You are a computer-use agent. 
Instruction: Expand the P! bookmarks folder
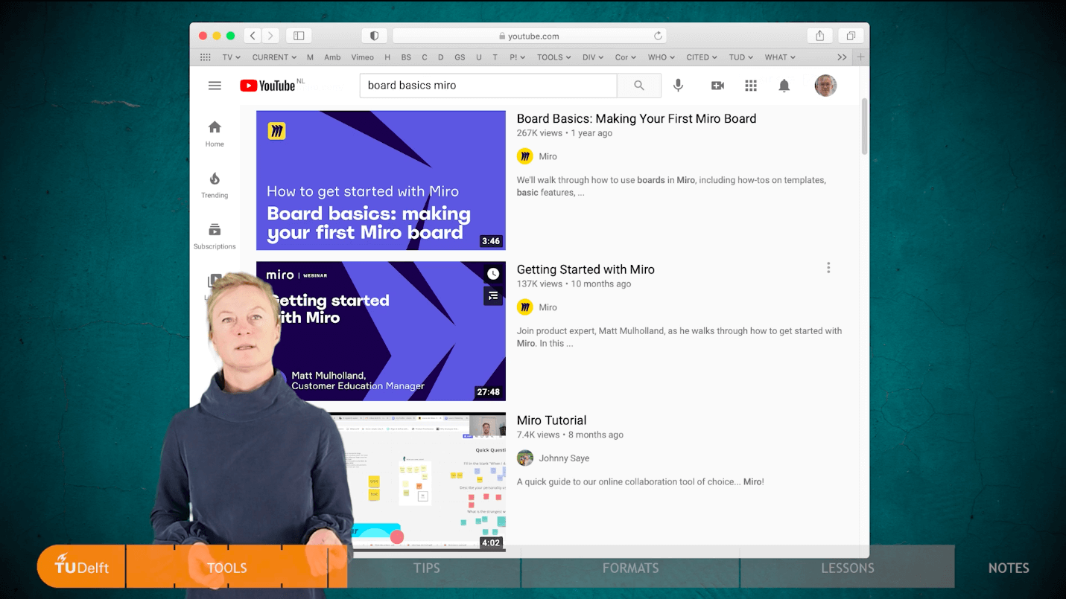[x=518, y=57]
